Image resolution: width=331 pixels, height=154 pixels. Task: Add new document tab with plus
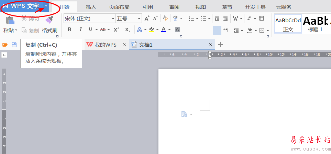pos(220,45)
